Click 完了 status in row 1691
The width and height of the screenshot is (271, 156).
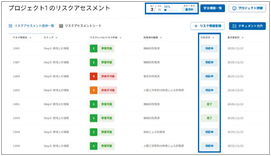(209, 104)
